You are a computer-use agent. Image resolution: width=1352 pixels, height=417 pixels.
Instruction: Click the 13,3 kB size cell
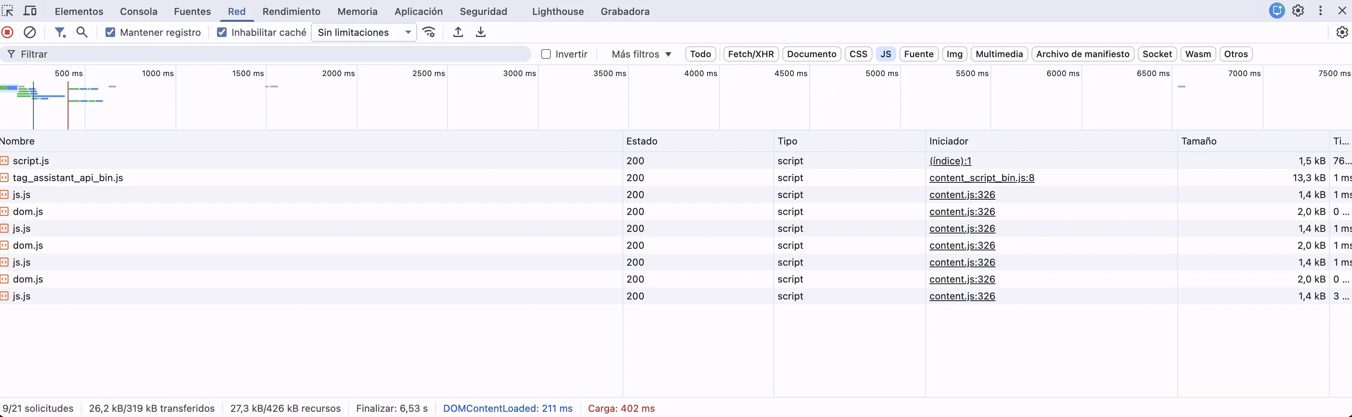pos(1309,177)
